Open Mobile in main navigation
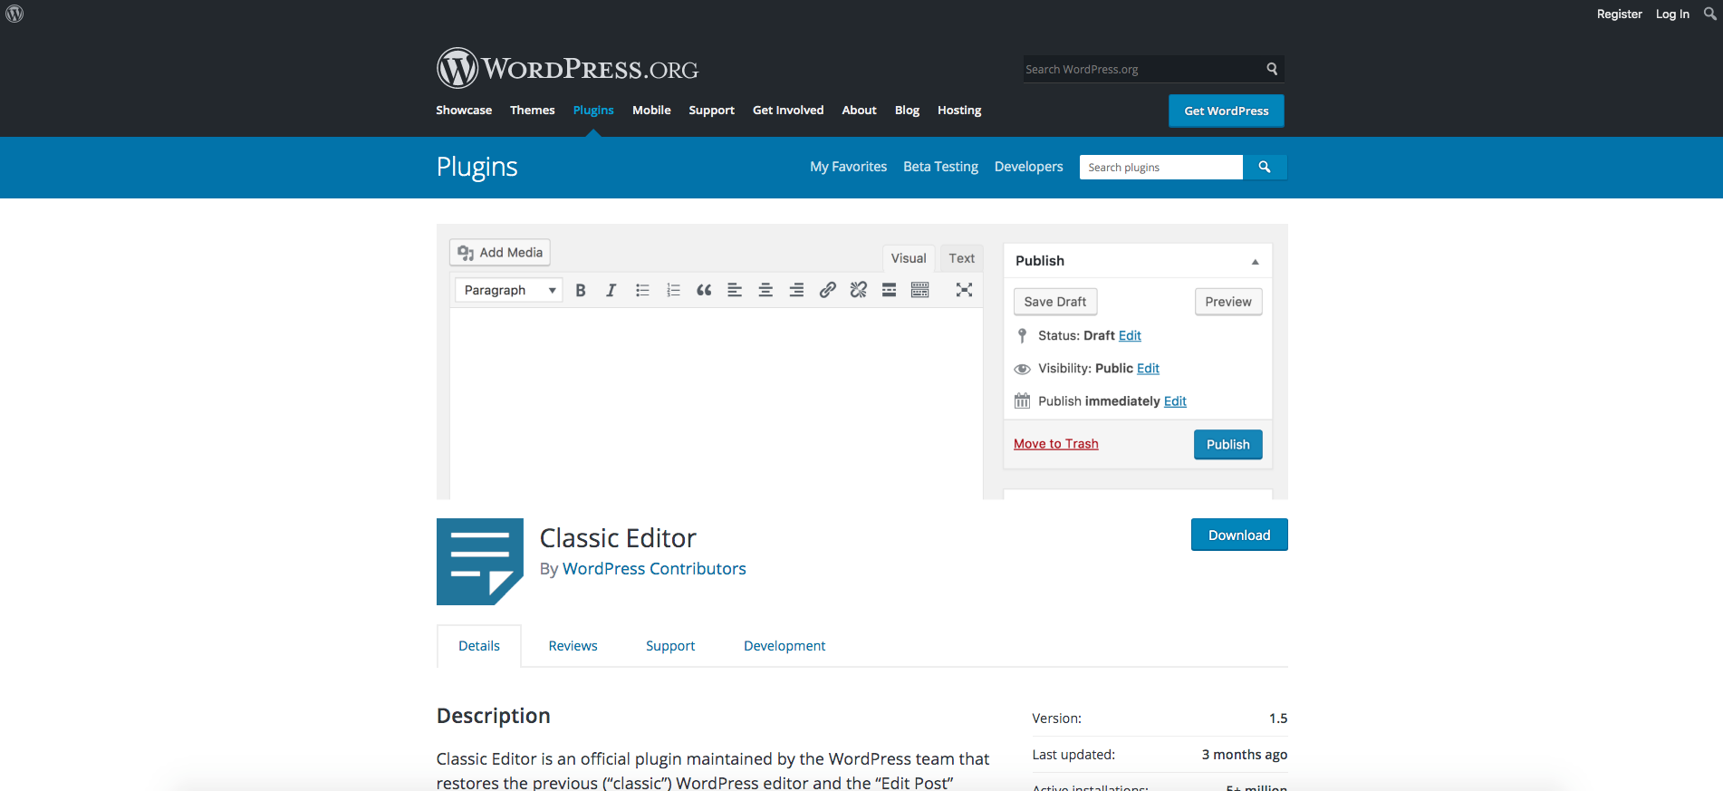Image resolution: width=1723 pixels, height=791 pixels. point(651,111)
